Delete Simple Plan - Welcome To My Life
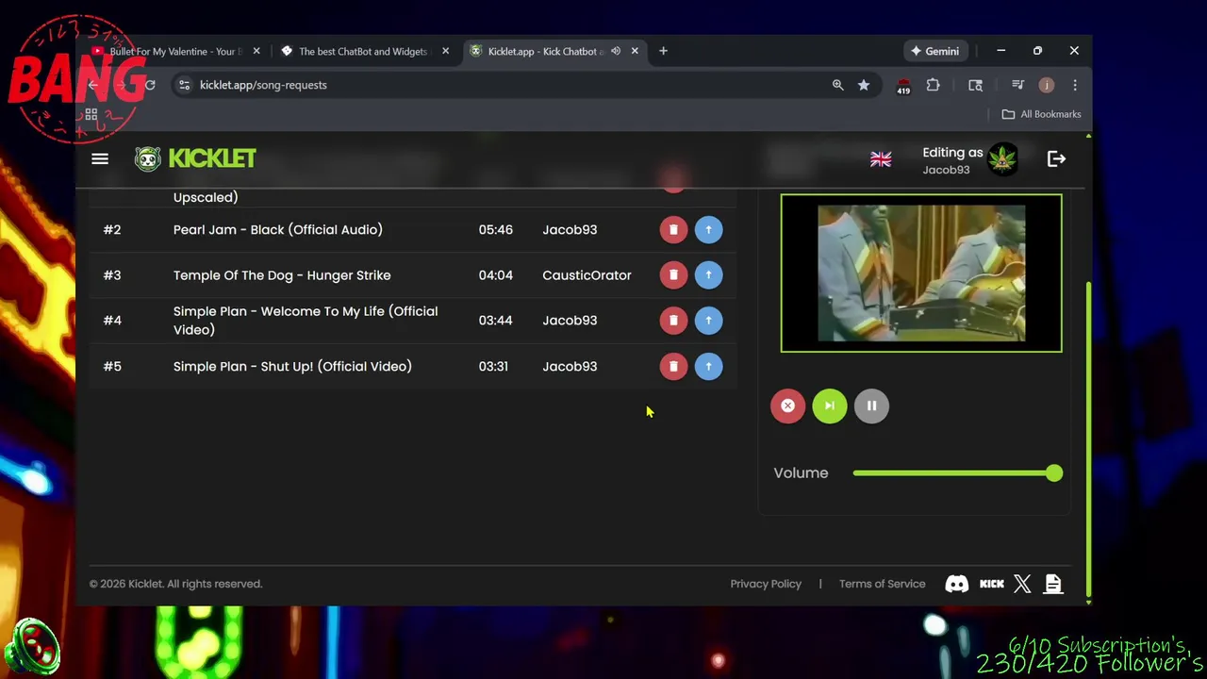 tap(673, 320)
